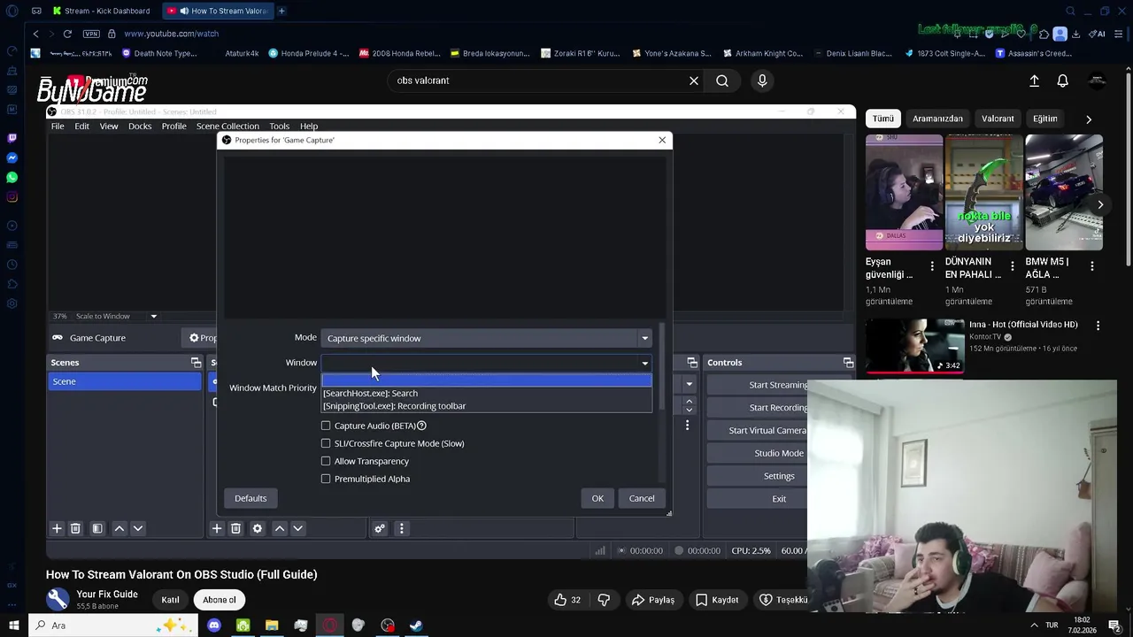This screenshot has width=1133, height=637.
Task: Open OBS Settings from Controls dock
Action: point(779,476)
